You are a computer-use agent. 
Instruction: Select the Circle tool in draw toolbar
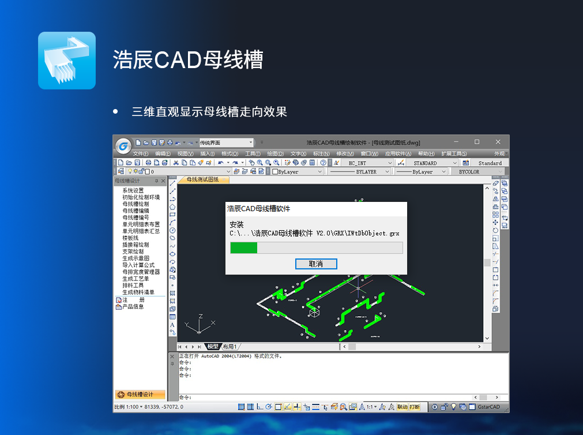click(172, 230)
